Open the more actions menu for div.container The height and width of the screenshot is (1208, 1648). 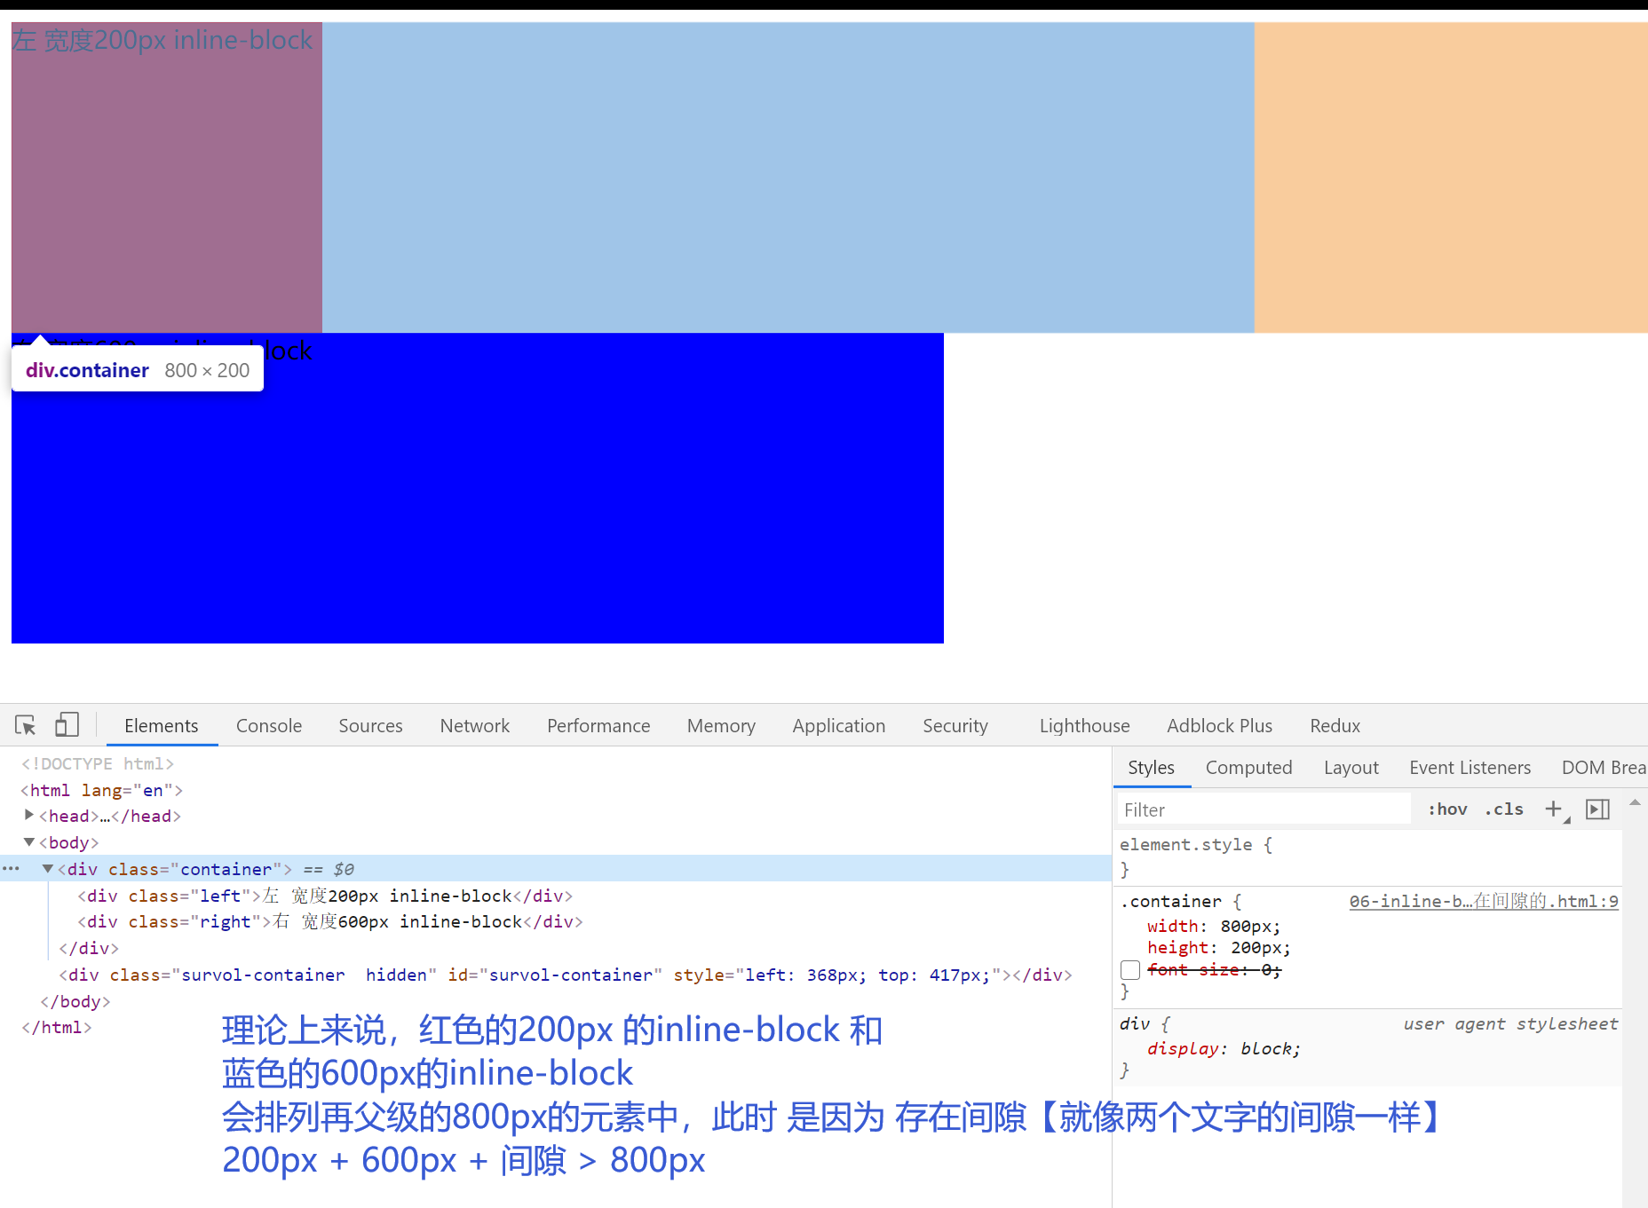(10, 869)
